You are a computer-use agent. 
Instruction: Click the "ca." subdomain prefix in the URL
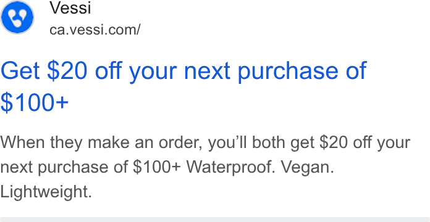(58, 30)
